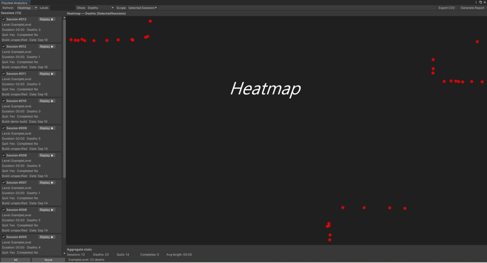Image resolution: width=487 pixels, height=263 pixels.
Task: Replay Session #012
Action: tap(47, 46)
